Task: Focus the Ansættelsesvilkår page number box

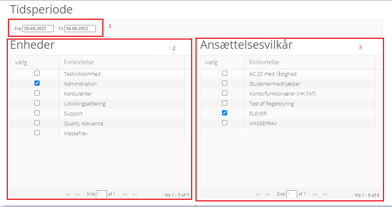Action: (292, 194)
